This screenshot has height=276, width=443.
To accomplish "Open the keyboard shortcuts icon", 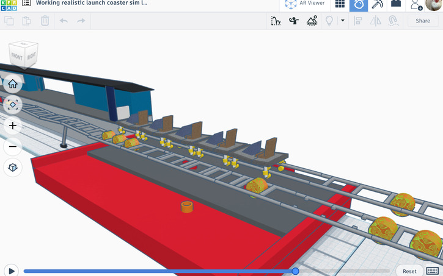I will pos(433,271).
